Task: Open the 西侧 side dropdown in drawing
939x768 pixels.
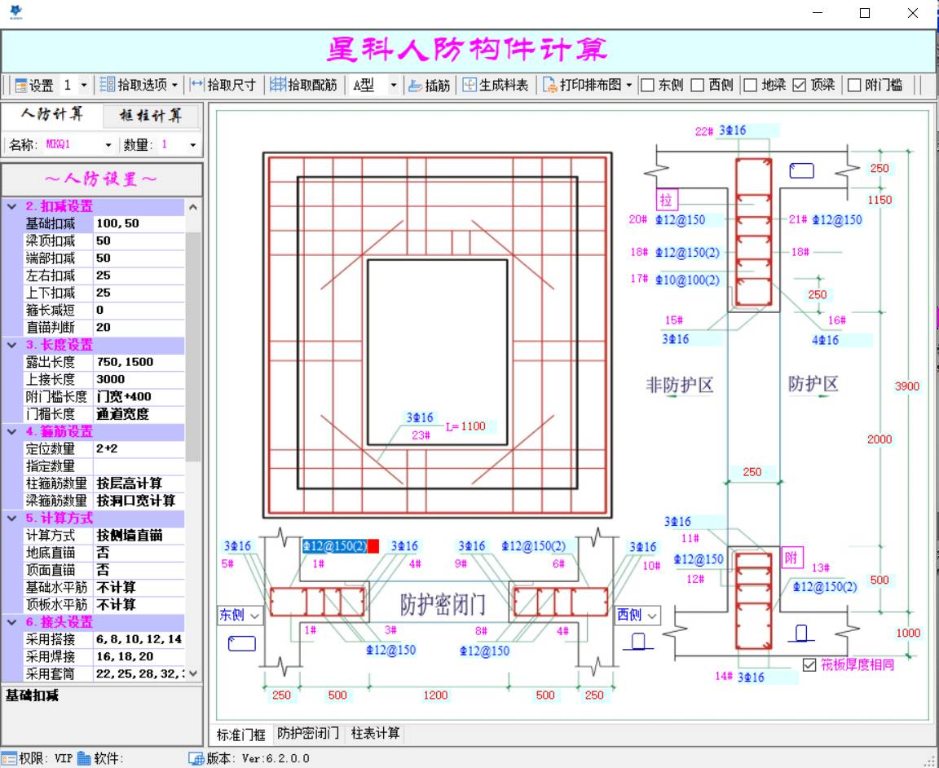Action: [652, 616]
